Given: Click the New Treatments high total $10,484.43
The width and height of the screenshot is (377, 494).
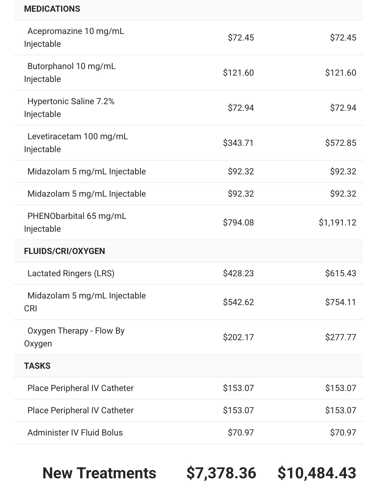Looking at the screenshot, I should (317, 473).
